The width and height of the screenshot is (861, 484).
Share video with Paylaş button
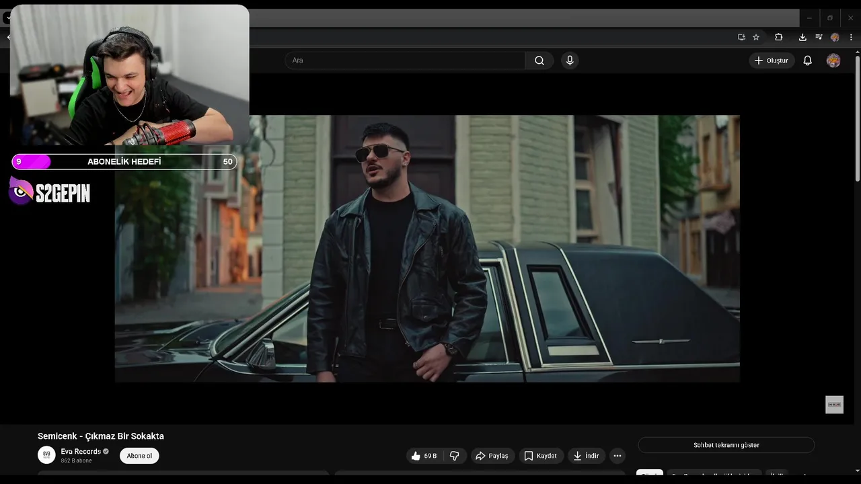pos(492,456)
